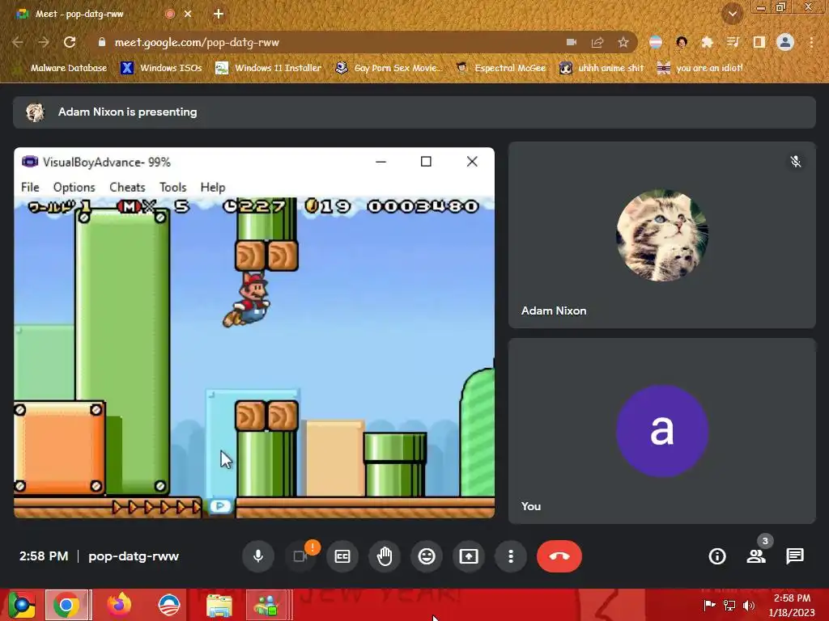The width and height of the screenshot is (829, 621).
Task: Open Action Center flag tray icon
Action: [x=709, y=605]
